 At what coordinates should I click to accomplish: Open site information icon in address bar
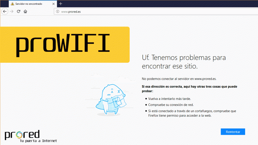click(x=57, y=11)
